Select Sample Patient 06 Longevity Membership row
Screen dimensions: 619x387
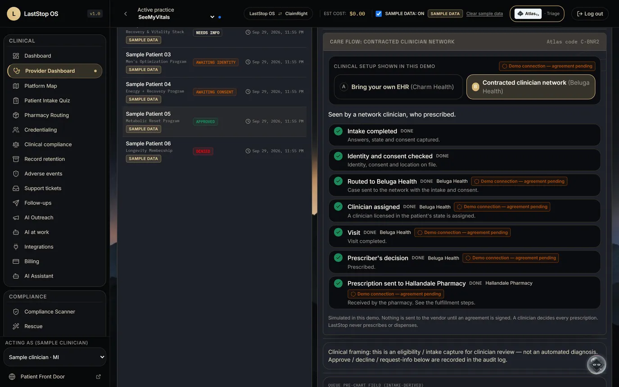(x=214, y=151)
